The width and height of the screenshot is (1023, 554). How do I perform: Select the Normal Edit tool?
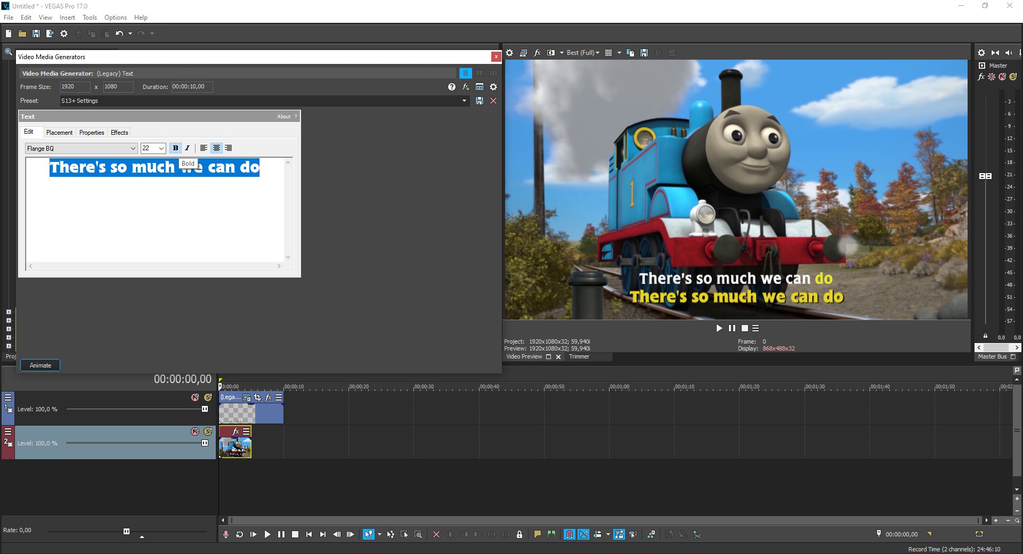[368, 534]
